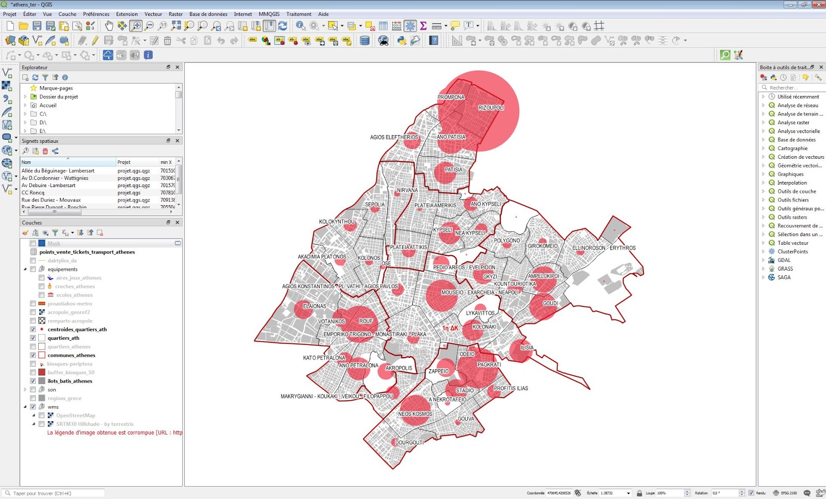Click the mouse coordinate toggle icon

[x=578, y=493]
